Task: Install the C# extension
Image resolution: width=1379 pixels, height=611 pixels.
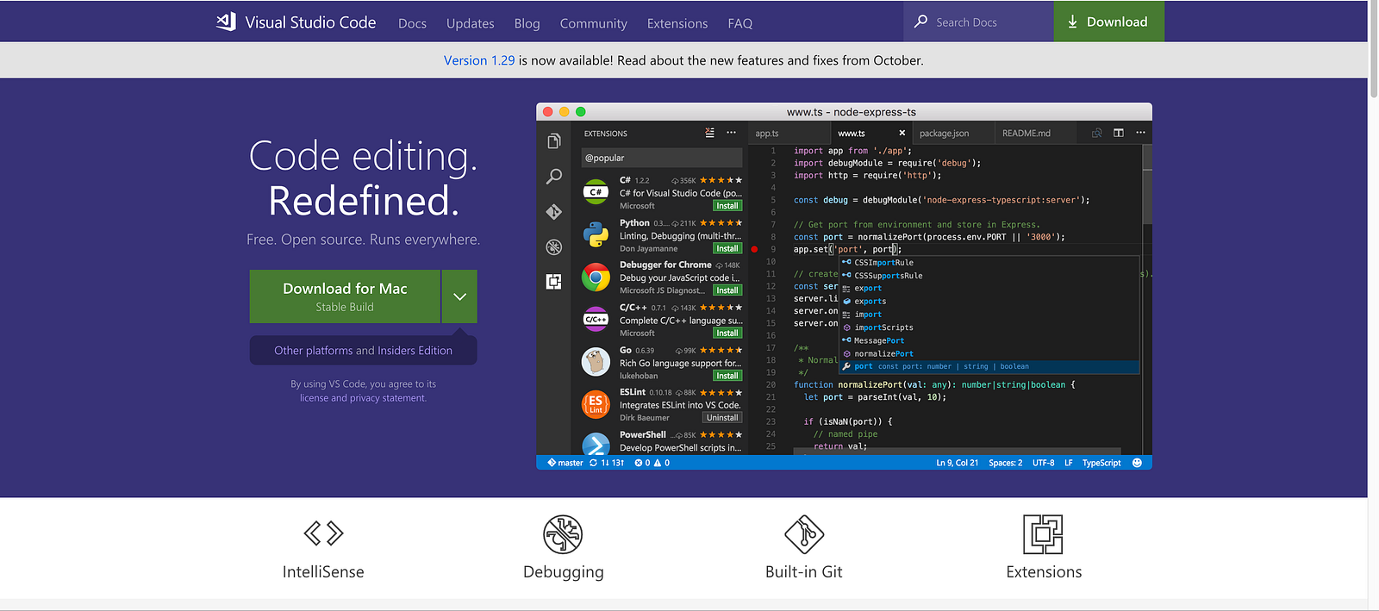Action: (x=727, y=206)
